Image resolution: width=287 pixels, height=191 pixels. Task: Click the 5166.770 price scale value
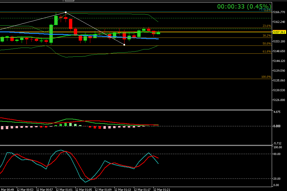coord(279,12)
